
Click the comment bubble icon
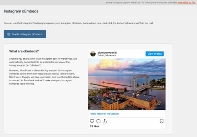tap(98, 121)
